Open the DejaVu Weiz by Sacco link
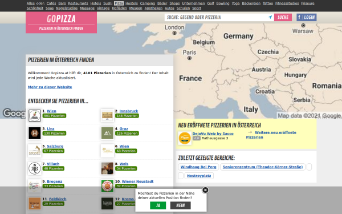The width and height of the screenshot is (342, 214). (x=213, y=134)
